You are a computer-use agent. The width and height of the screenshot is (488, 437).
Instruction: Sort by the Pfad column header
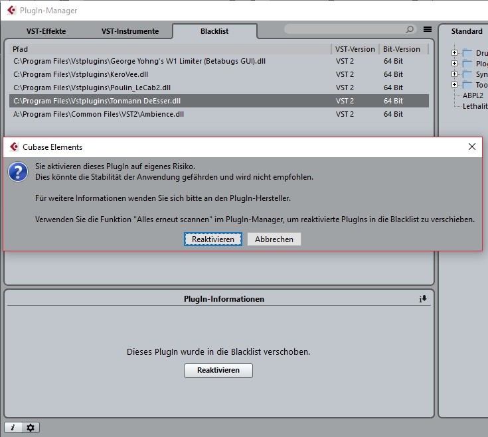pos(171,49)
